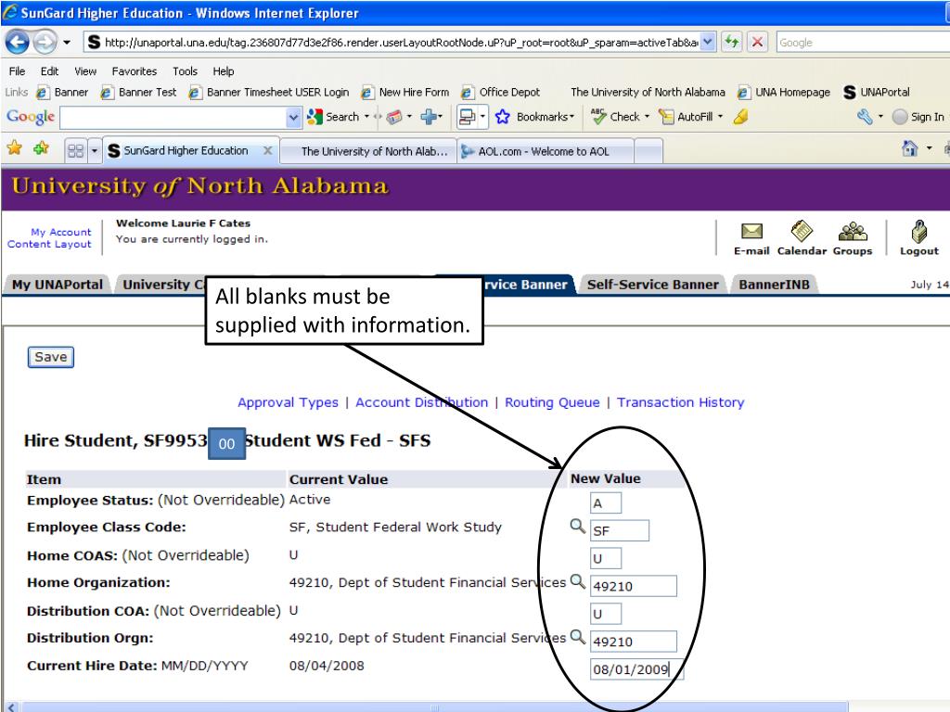The image size is (950, 712).
Task: Click the blue plus icon in Google toolbar
Action: click(429, 116)
